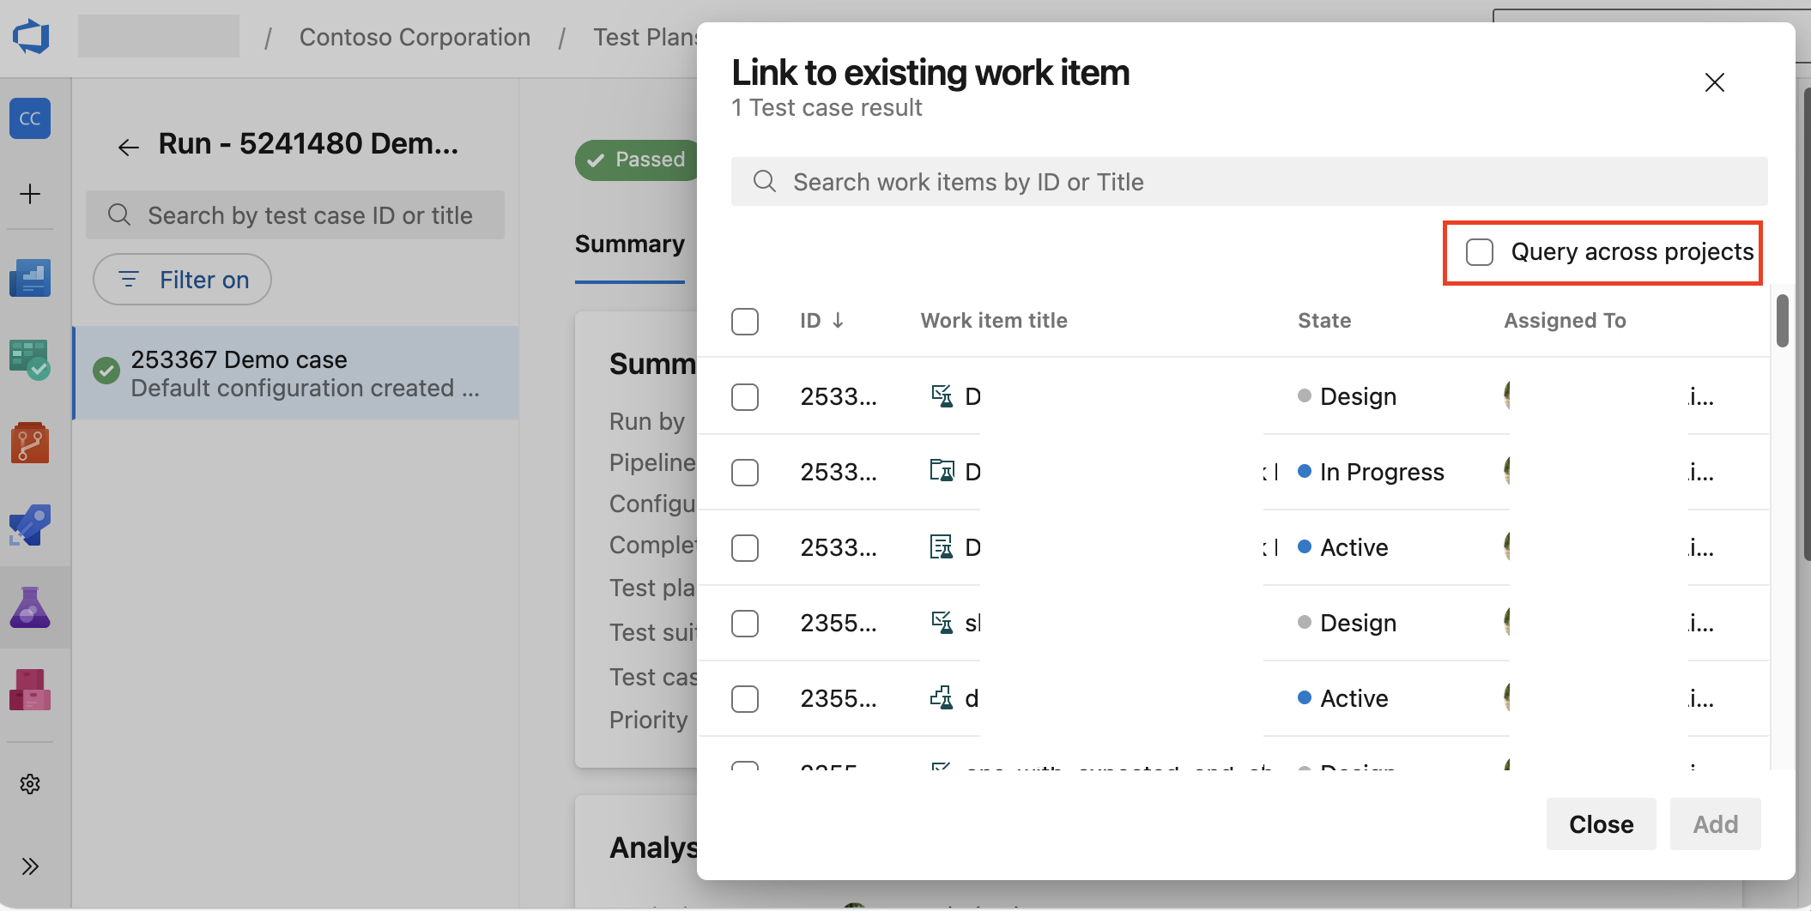Select the Test Plans flask icon
The width and height of the screenshot is (1811, 911).
point(31,607)
